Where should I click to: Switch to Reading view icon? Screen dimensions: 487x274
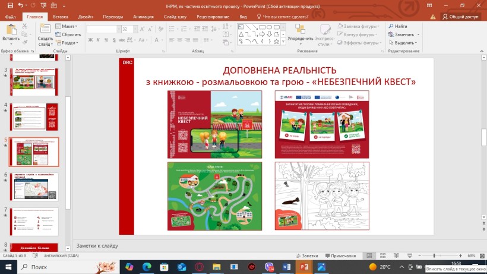(x=396, y=256)
